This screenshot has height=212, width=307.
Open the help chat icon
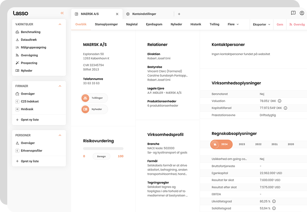point(293,13)
